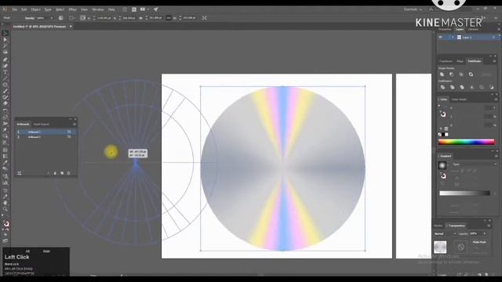Viewport: 502px width, 282px height.
Task: Select the Zoom magnifier tool
Action: [x=5, y=209]
